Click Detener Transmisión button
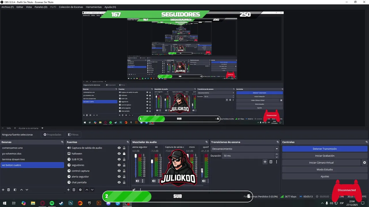The image size is (369, 207). pyautogui.click(x=325, y=149)
